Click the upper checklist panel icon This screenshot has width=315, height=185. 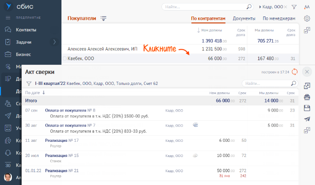pos(307,31)
